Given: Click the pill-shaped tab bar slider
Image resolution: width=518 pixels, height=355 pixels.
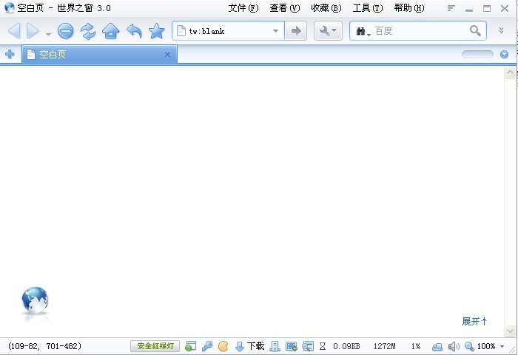Looking at the screenshot, I should pyautogui.click(x=477, y=54).
